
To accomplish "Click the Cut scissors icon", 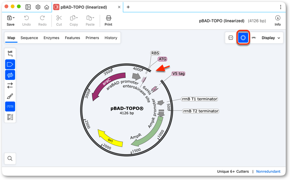I will pos(59,18).
